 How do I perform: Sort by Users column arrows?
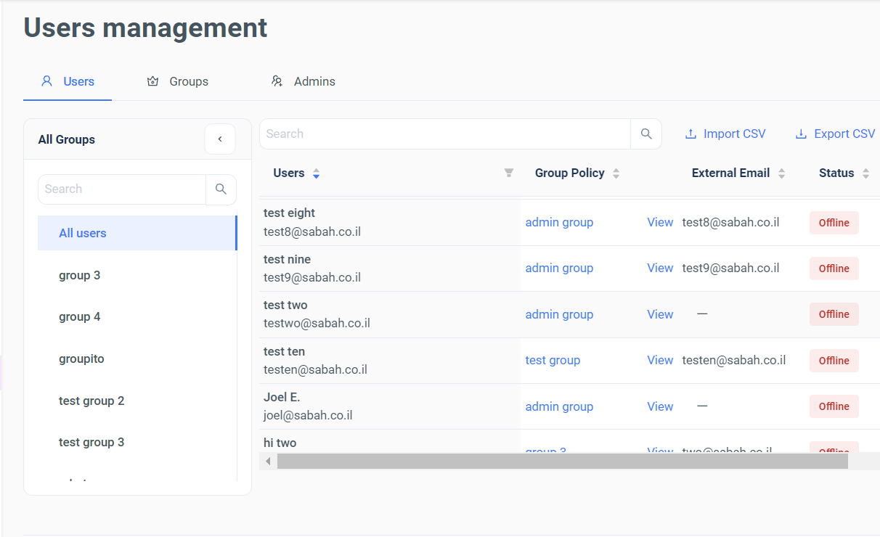point(316,173)
